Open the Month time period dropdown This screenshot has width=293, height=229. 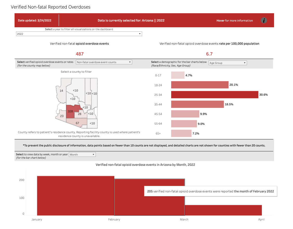82,154
